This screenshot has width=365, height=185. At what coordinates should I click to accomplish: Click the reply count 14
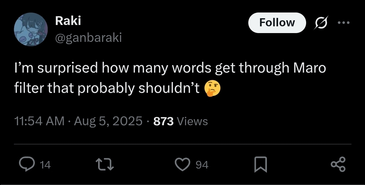pyautogui.click(x=45, y=165)
